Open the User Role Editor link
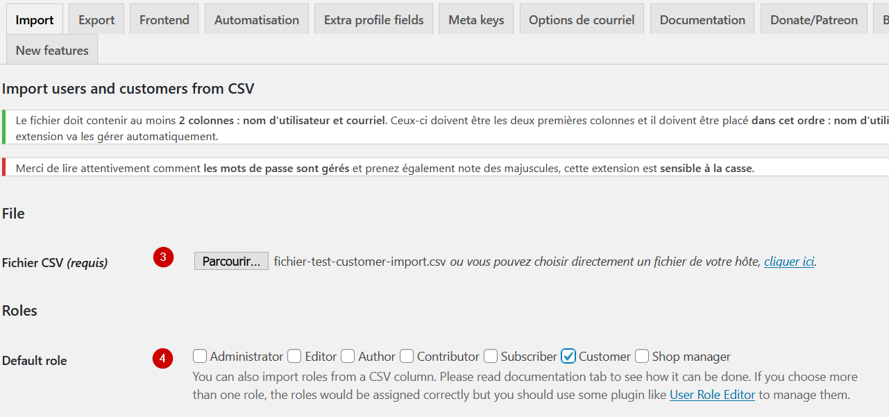The image size is (889, 417). tap(712, 395)
